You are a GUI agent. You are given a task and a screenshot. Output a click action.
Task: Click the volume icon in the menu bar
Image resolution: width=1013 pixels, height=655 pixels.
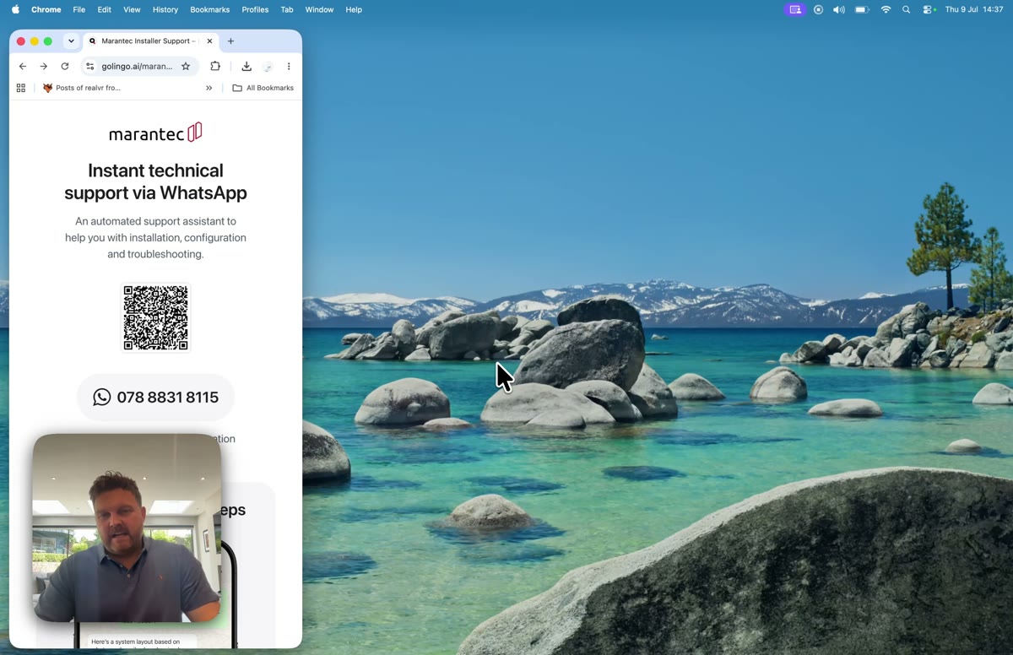[x=839, y=9]
